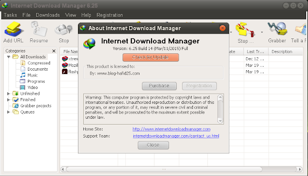Open the contact_us.html support team link

[176, 136]
